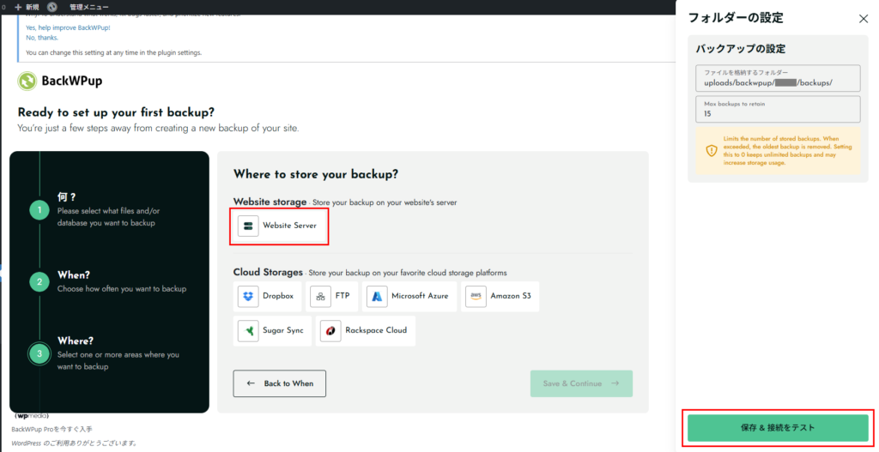This screenshot has width=879, height=452.
Task: Choose Dropbox as cloud storage
Action: pos(268,296)
